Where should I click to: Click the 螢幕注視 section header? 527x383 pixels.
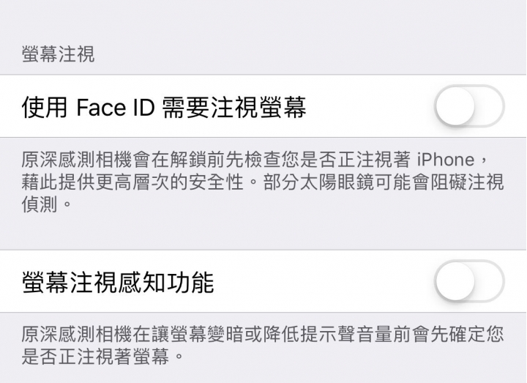point(58,54)
